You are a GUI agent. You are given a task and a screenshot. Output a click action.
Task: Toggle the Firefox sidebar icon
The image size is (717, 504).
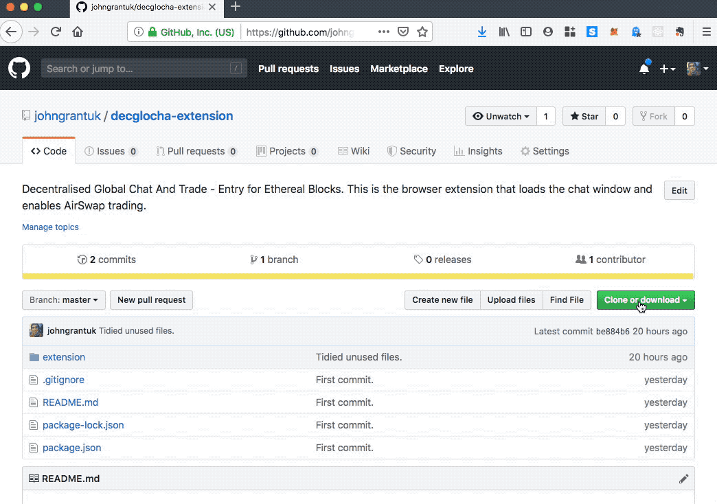[x=526, y=32]
